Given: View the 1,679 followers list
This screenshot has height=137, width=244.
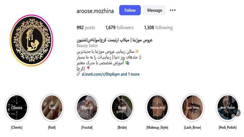Looking at the screenshot, I should pos(120,28).
